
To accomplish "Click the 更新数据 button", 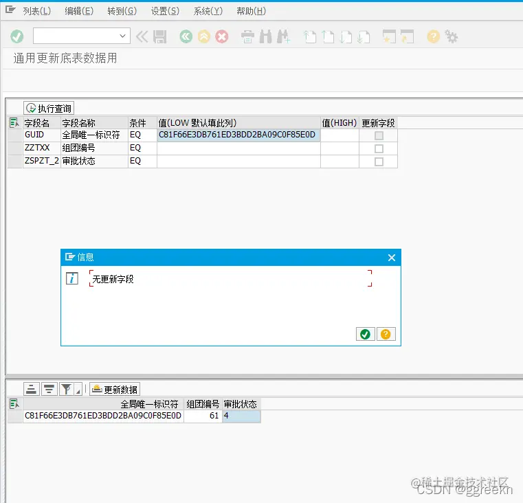I will (x=115, y=389).
